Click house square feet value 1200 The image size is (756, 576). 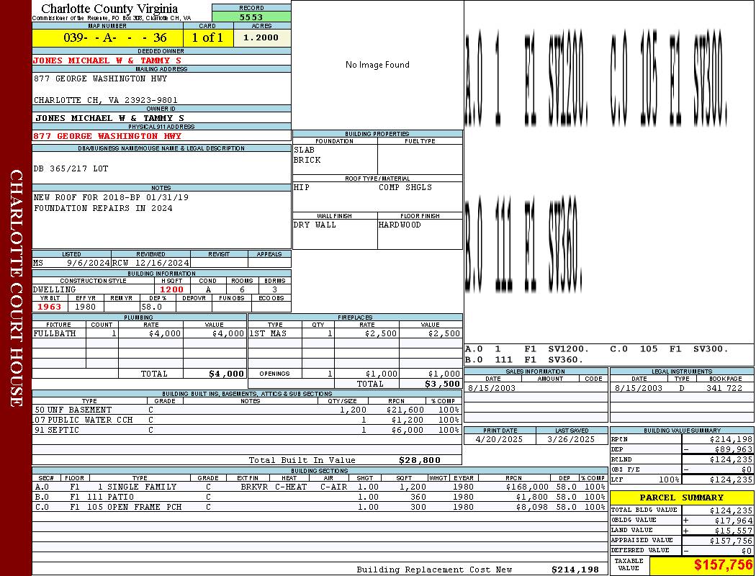171,289
